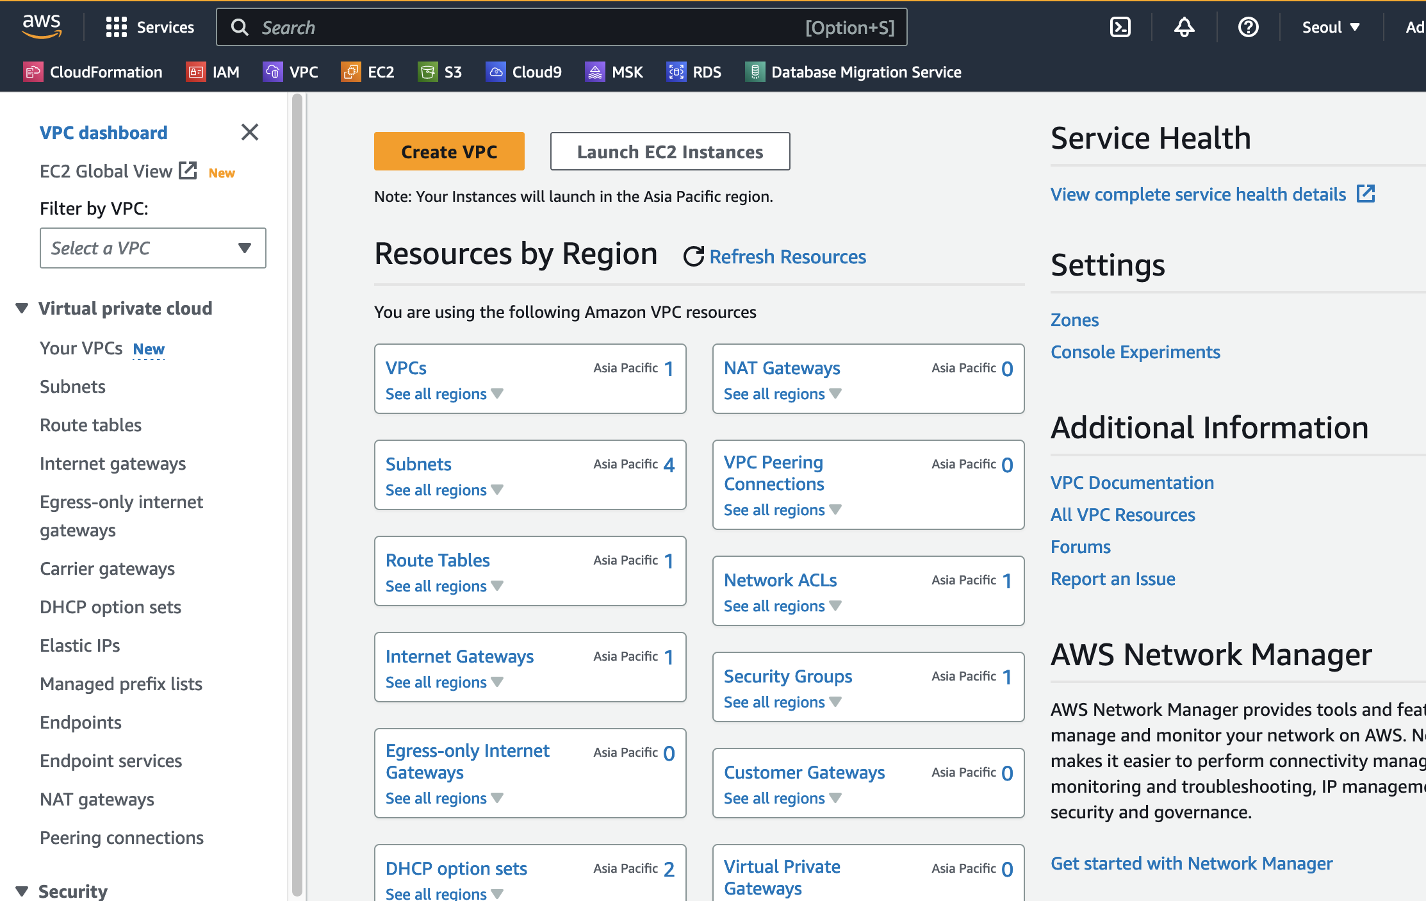Click into the top Search field
The image size is (1426, 901).
point(525,27)
